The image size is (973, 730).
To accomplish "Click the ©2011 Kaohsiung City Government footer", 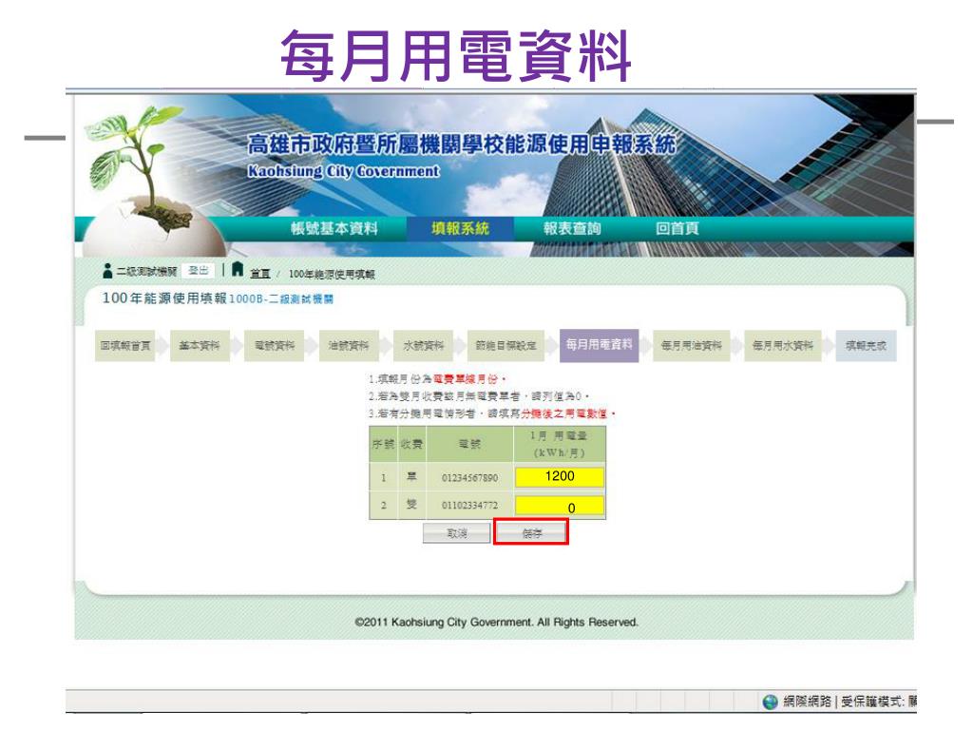I will click(496, 622).
